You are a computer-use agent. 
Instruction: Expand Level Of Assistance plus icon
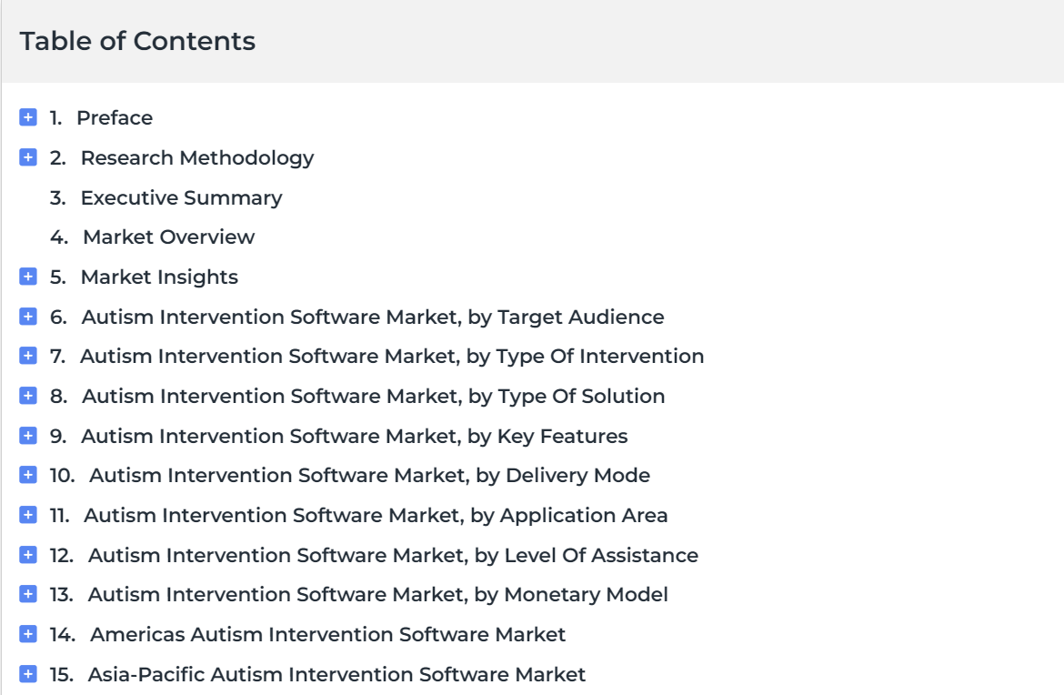click(x=28, y=555)
